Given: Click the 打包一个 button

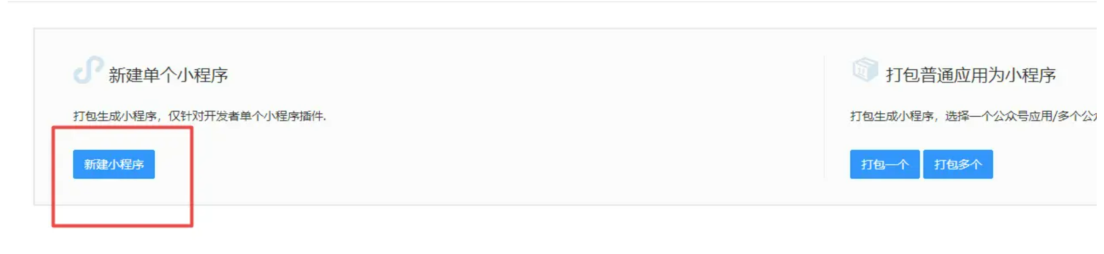Looking at the screenshot, I should (885, 164).
